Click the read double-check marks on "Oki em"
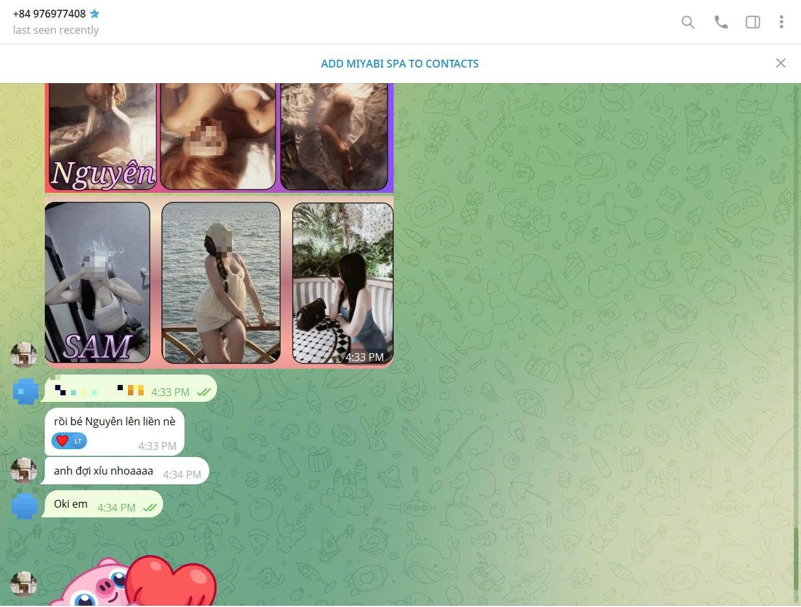This screenshot has width=801, height=607. [x=150, y=508]
